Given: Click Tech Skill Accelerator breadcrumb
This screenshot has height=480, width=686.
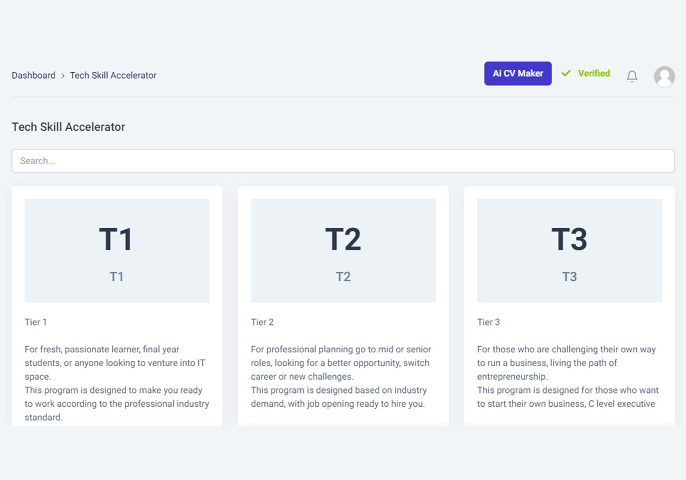Looking at the screenshot, I should pos(113,75).
